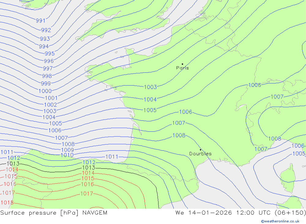Click the 1001 isobar label
The image size is (306, 224).
(x=51, y=98)
